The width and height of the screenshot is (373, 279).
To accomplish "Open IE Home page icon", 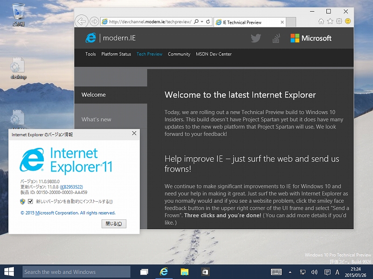I will (321, 21).
